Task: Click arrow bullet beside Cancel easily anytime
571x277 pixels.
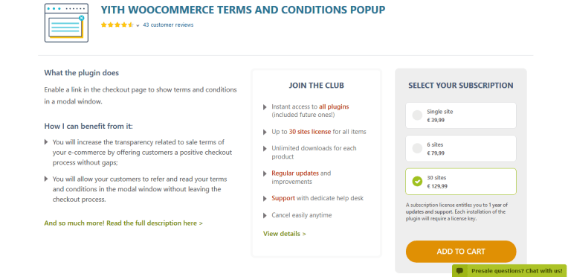Action: coord(265,215)
